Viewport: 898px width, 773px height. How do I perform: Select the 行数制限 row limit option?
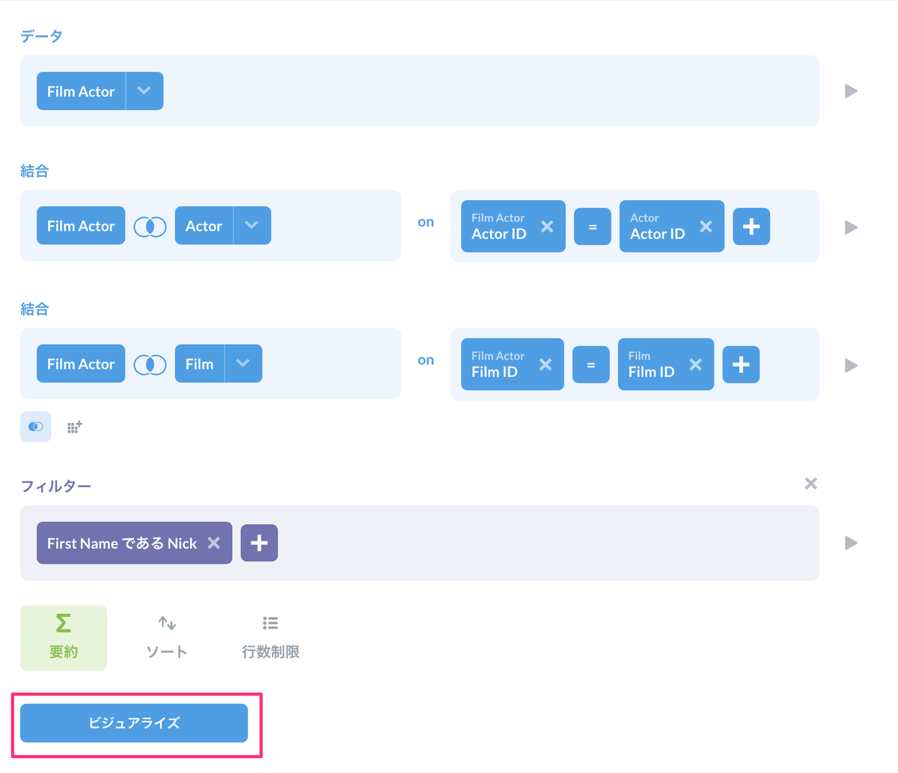coord(270,638)
